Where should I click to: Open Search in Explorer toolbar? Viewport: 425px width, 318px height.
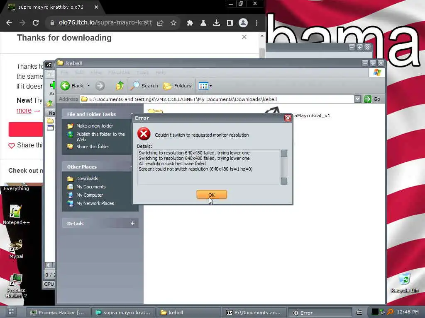(144, 86)
